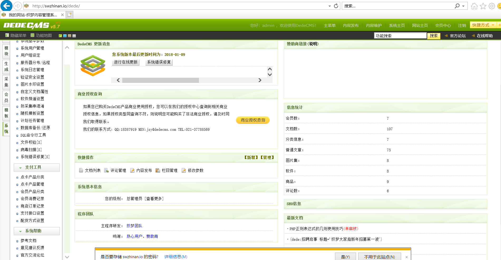Click the update message horizontal scrollbar thumb
The image size is (501, 260).
pyautogui.click(x=160, y=80)
